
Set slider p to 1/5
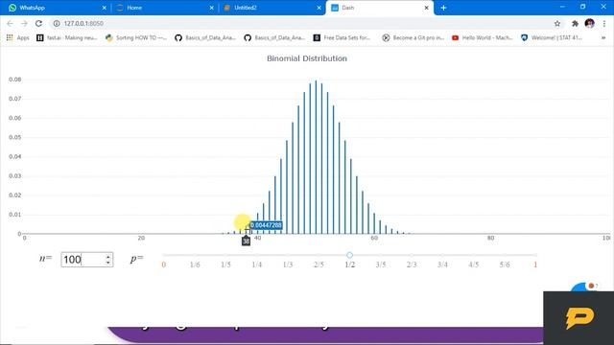point(226,264)
